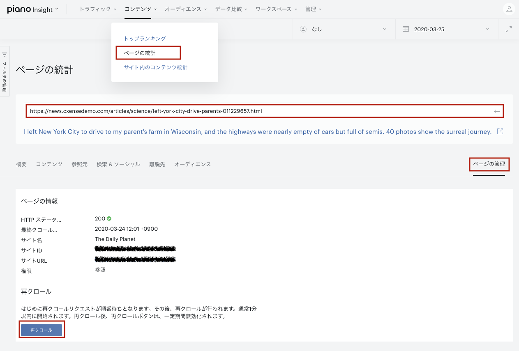519x351 pixels.
Task: Click the enter arrow icon in URL field
Action: point(497,111)
